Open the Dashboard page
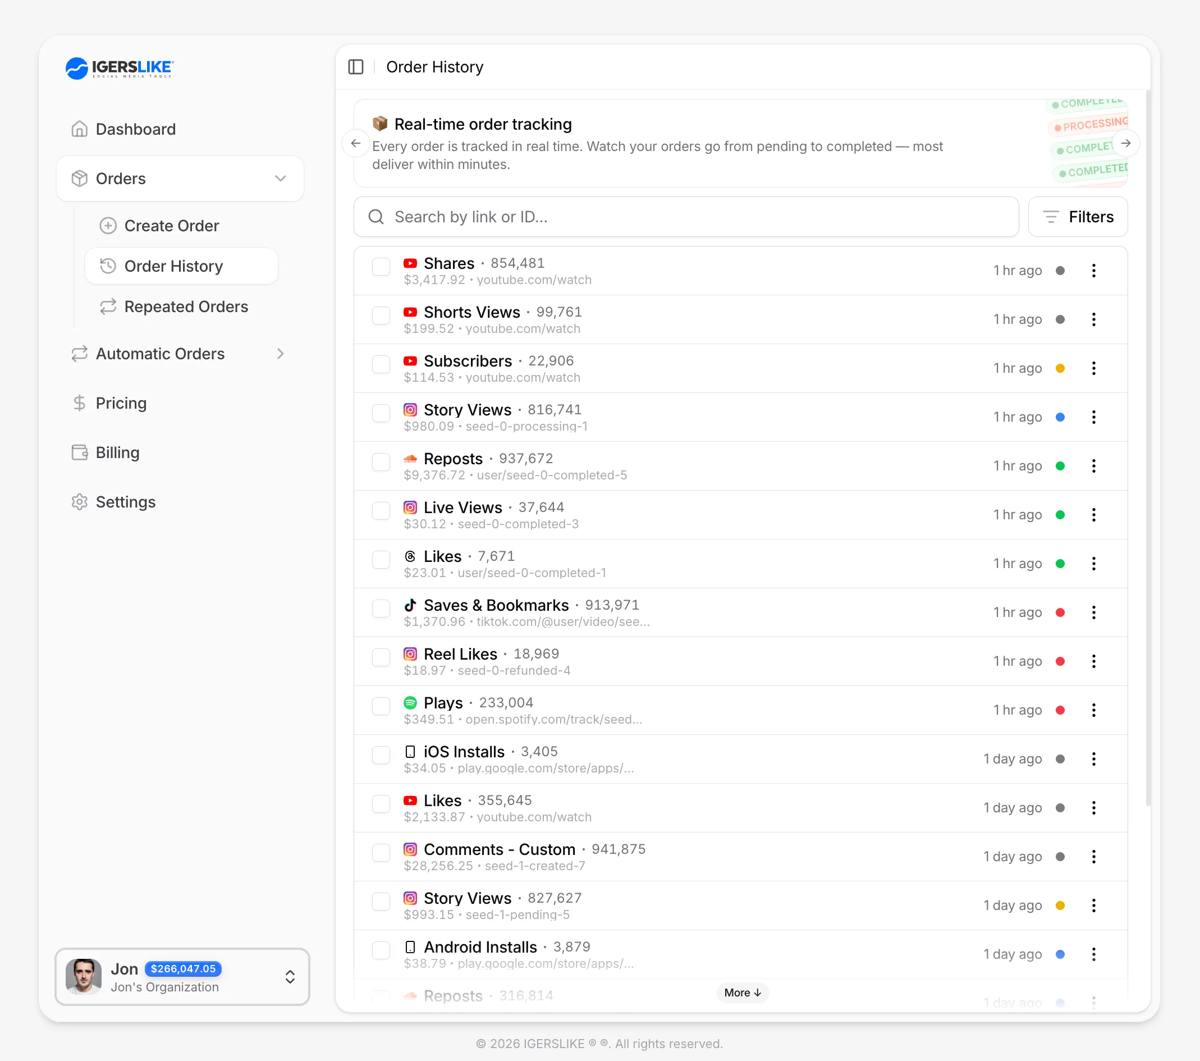 (180, 129)
